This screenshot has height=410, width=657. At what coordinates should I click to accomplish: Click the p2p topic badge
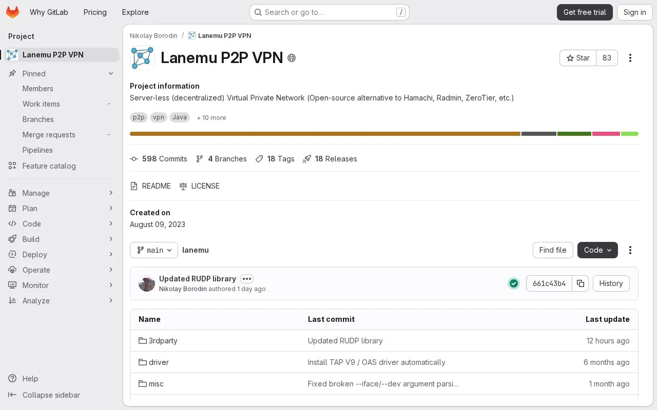(139, 117)
